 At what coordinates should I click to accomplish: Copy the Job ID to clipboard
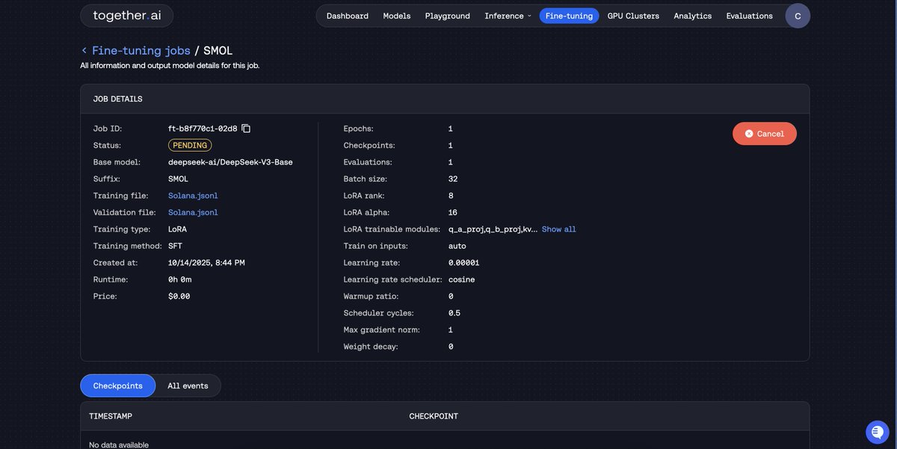(246, 128)
